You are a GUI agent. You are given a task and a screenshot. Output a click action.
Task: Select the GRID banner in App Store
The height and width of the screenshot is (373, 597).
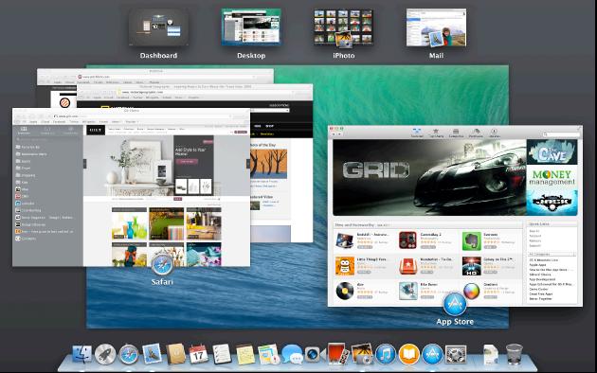tap(429, 178)
